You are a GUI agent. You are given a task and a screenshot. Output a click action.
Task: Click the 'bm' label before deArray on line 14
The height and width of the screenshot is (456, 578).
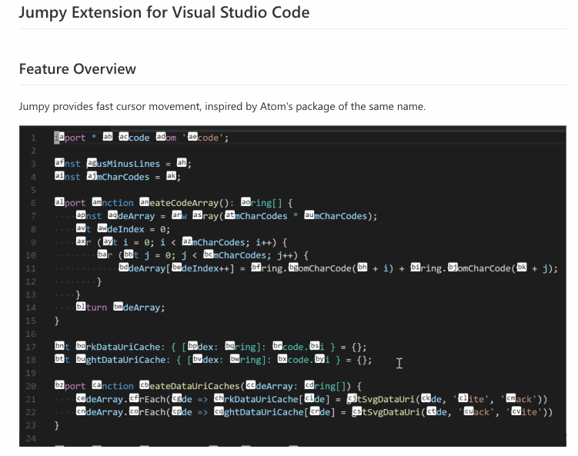point(119,308)
